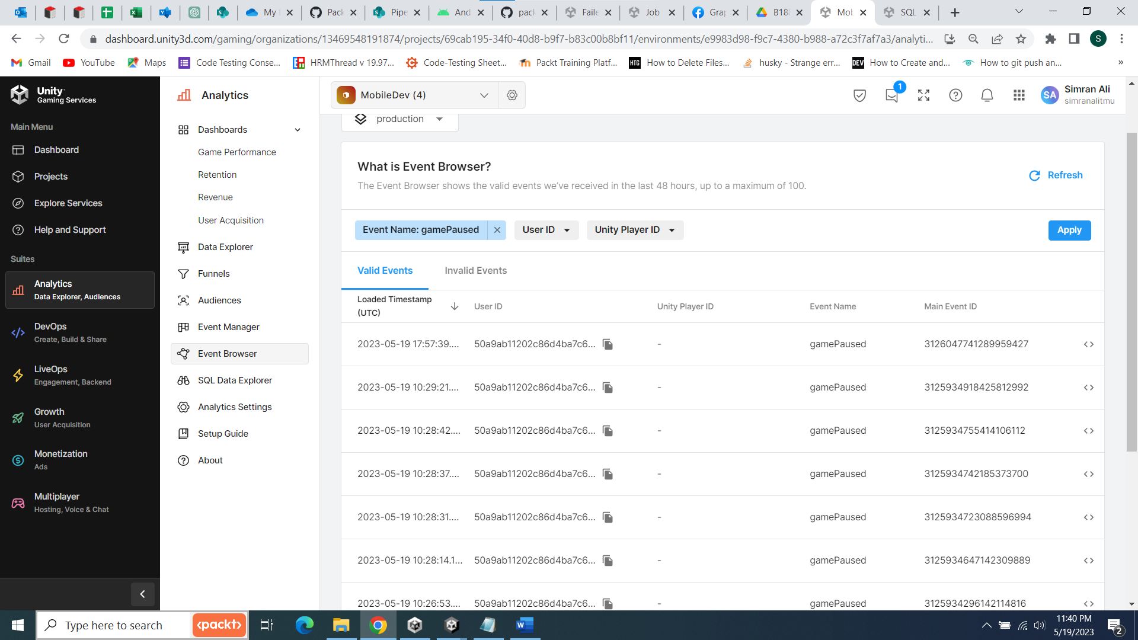View raw event JSON for the top gamePaused event

click(x=1089, y=344)
